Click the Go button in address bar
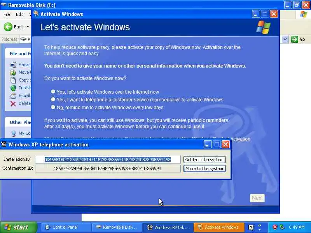The width and height of the screenshot is (311, 233). (298, 39)
